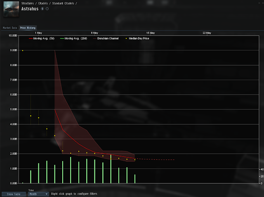Click the '0.00B' price axis label
The height and width of the screenshot is (197, 264).
coord(14,183)
